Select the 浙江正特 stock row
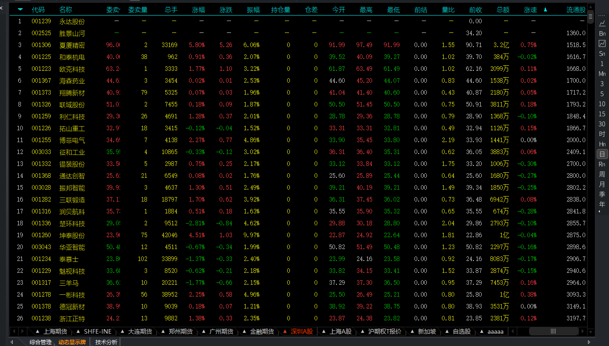The image size is (609, 346). pos(299,318)
